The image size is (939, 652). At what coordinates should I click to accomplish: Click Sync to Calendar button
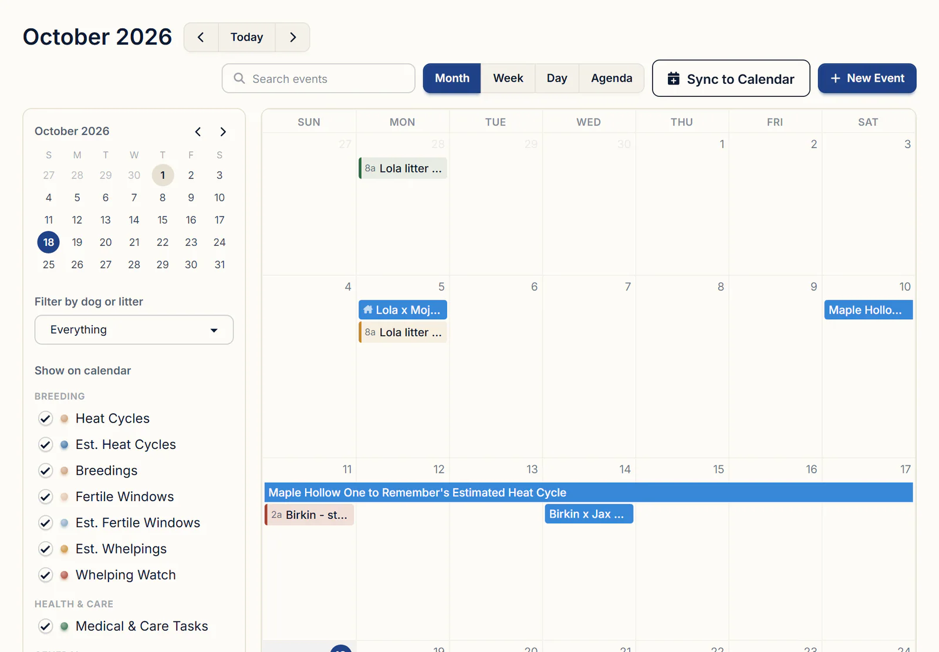point(731,78)
